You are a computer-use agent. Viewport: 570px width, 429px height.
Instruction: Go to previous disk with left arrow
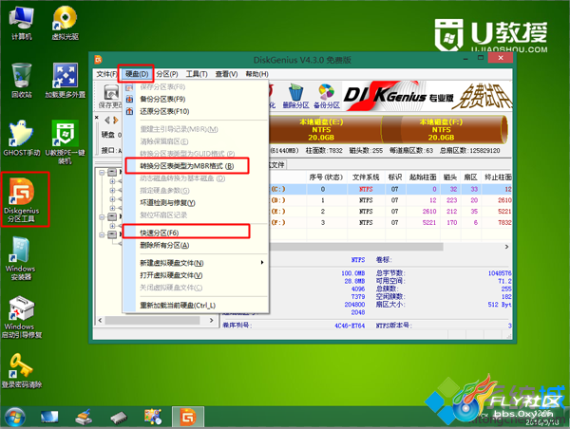point(107,120)
